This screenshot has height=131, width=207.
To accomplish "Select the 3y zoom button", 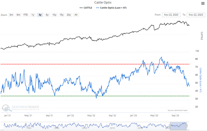I will click(x=40, y=15).
